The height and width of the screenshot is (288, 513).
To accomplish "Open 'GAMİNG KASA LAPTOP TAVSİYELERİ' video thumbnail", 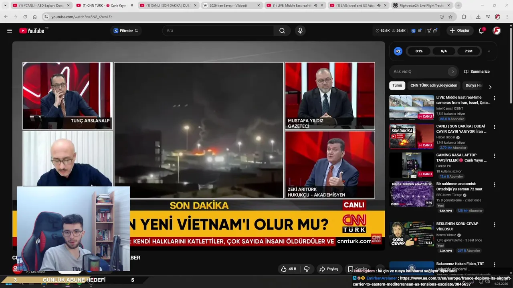I will click(x=412, y=165).
